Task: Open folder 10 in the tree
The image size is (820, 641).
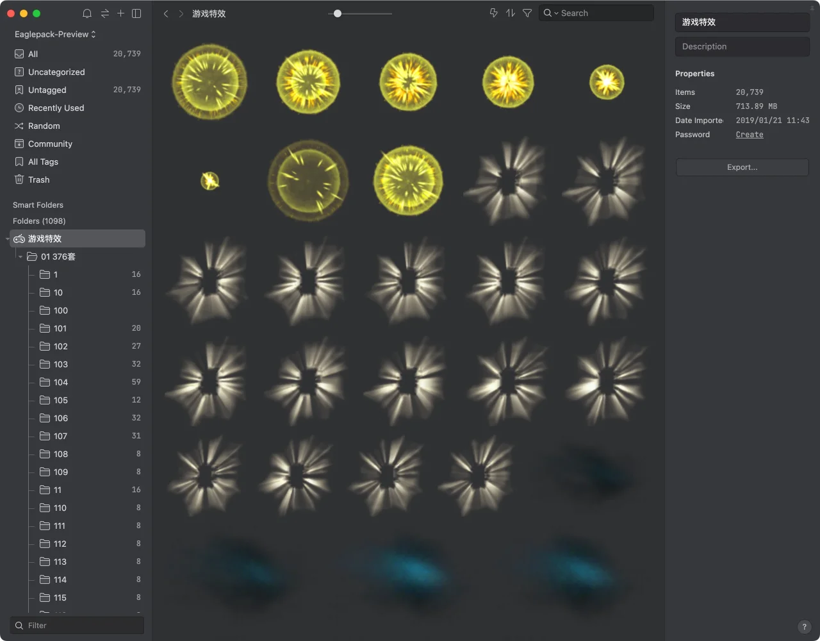Action: [x=77, y=292]
